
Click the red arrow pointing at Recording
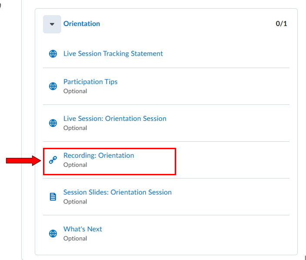point(23,161)
